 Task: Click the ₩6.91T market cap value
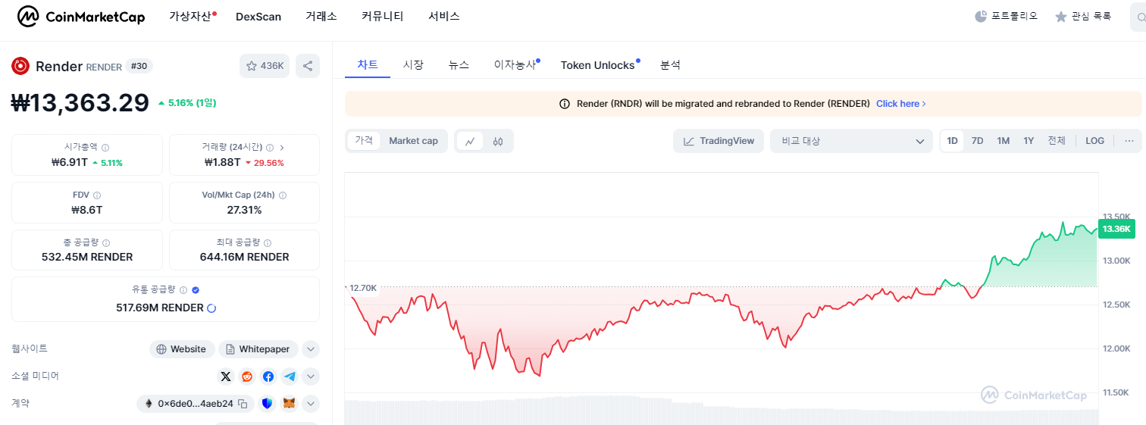click(x=69, y=162)
